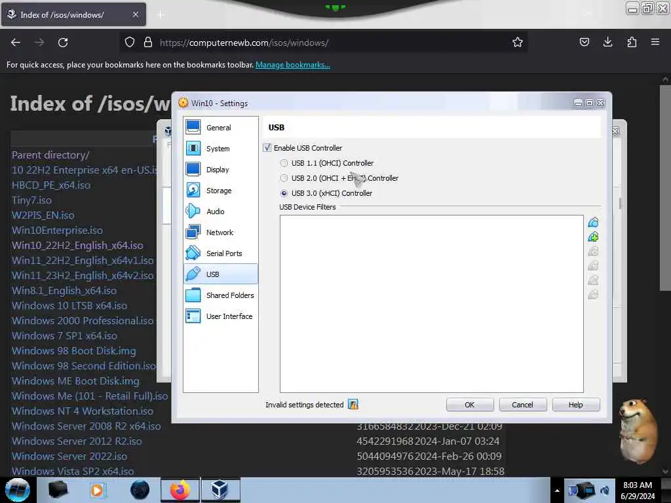Screen dimensions: 671x503
Task: Show hidden system tray icons
Action: (557, 491)
